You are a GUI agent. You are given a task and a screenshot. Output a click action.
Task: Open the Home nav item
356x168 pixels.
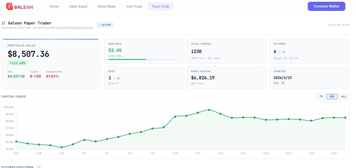click(54, 6)
